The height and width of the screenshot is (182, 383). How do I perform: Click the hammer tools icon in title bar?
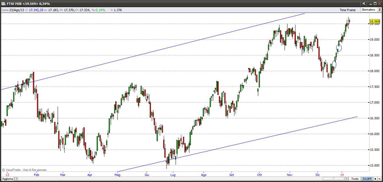[x=364, y=3]
